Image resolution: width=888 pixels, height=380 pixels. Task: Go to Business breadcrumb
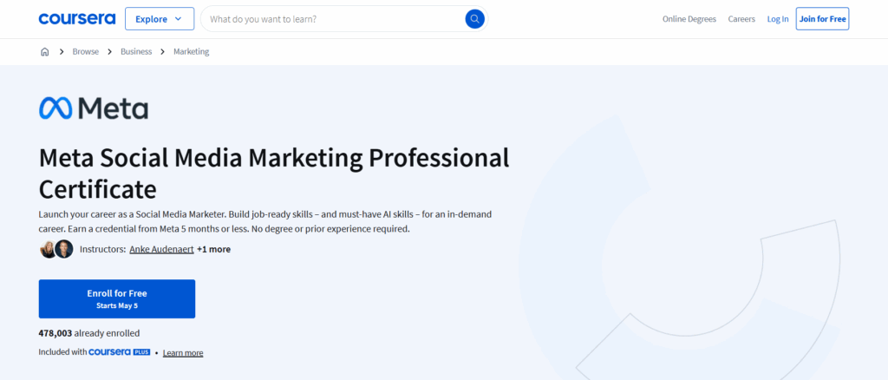(x=136, y=51)
